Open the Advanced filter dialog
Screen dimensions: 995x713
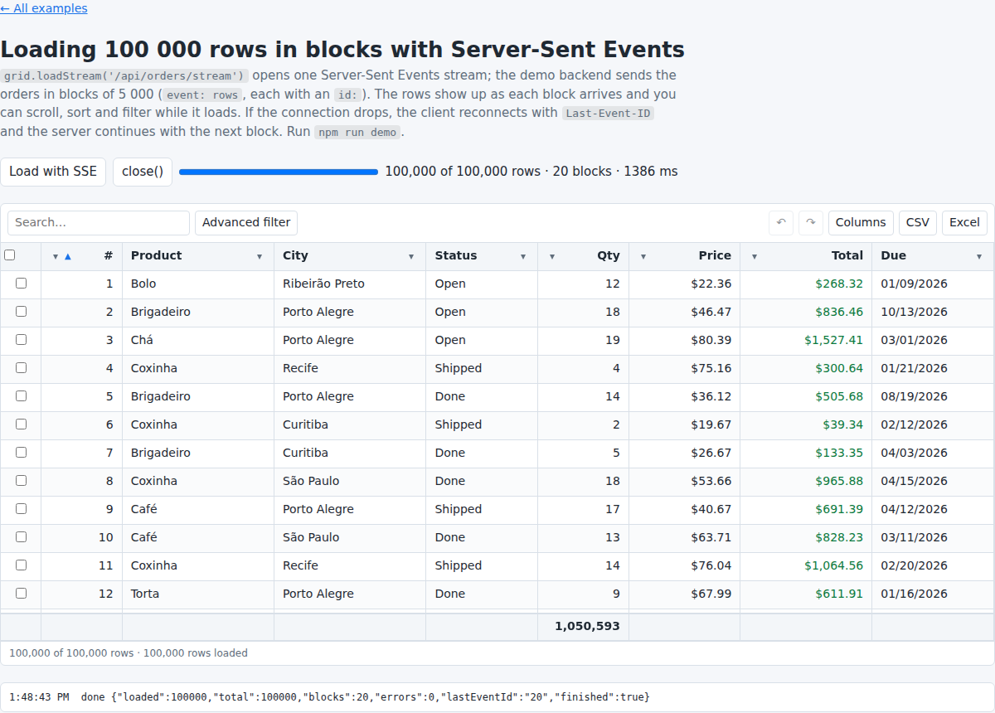[x=246, y=222]
